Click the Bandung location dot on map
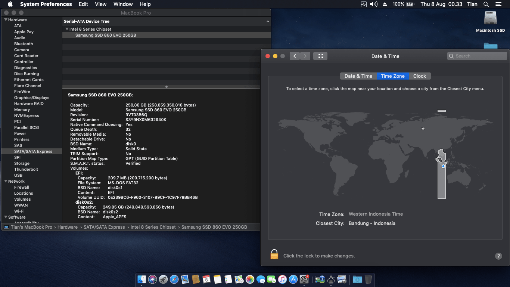This screenshot has height=287, width=510. (x=443, y=166)
